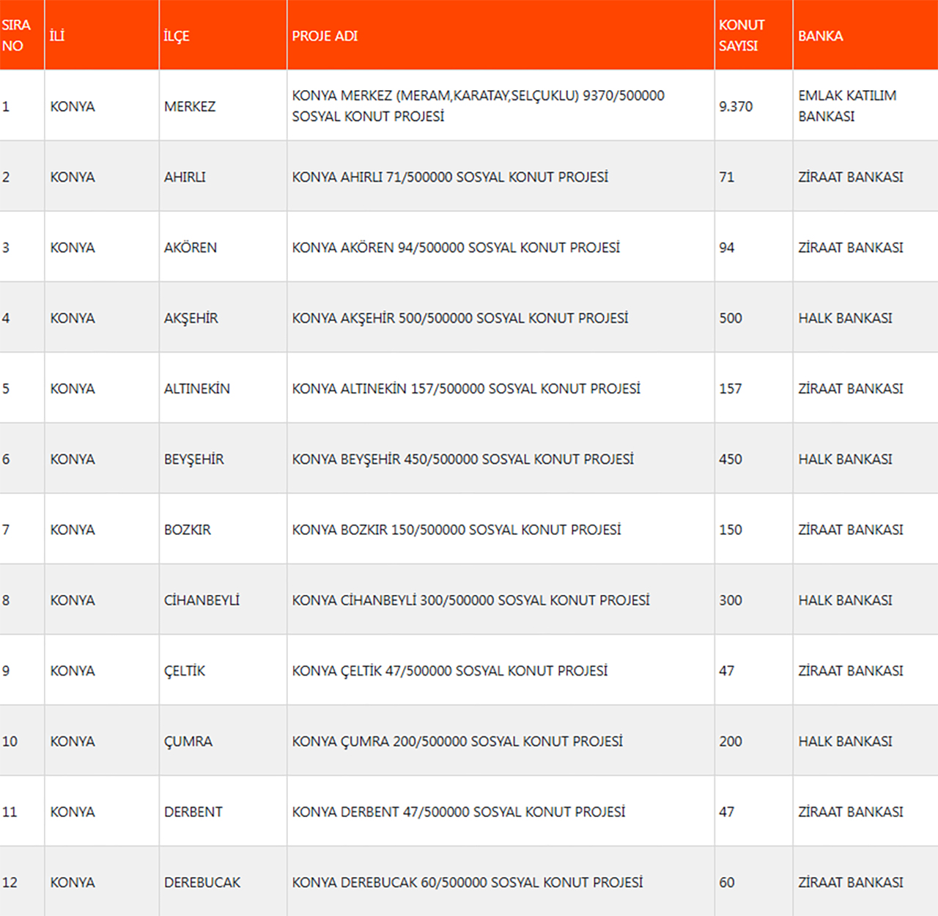Click KONYA AKÖREN 94/500000 project name
Image resolution: width=938 pixels, height=916 pixels.
click(455, 248)
